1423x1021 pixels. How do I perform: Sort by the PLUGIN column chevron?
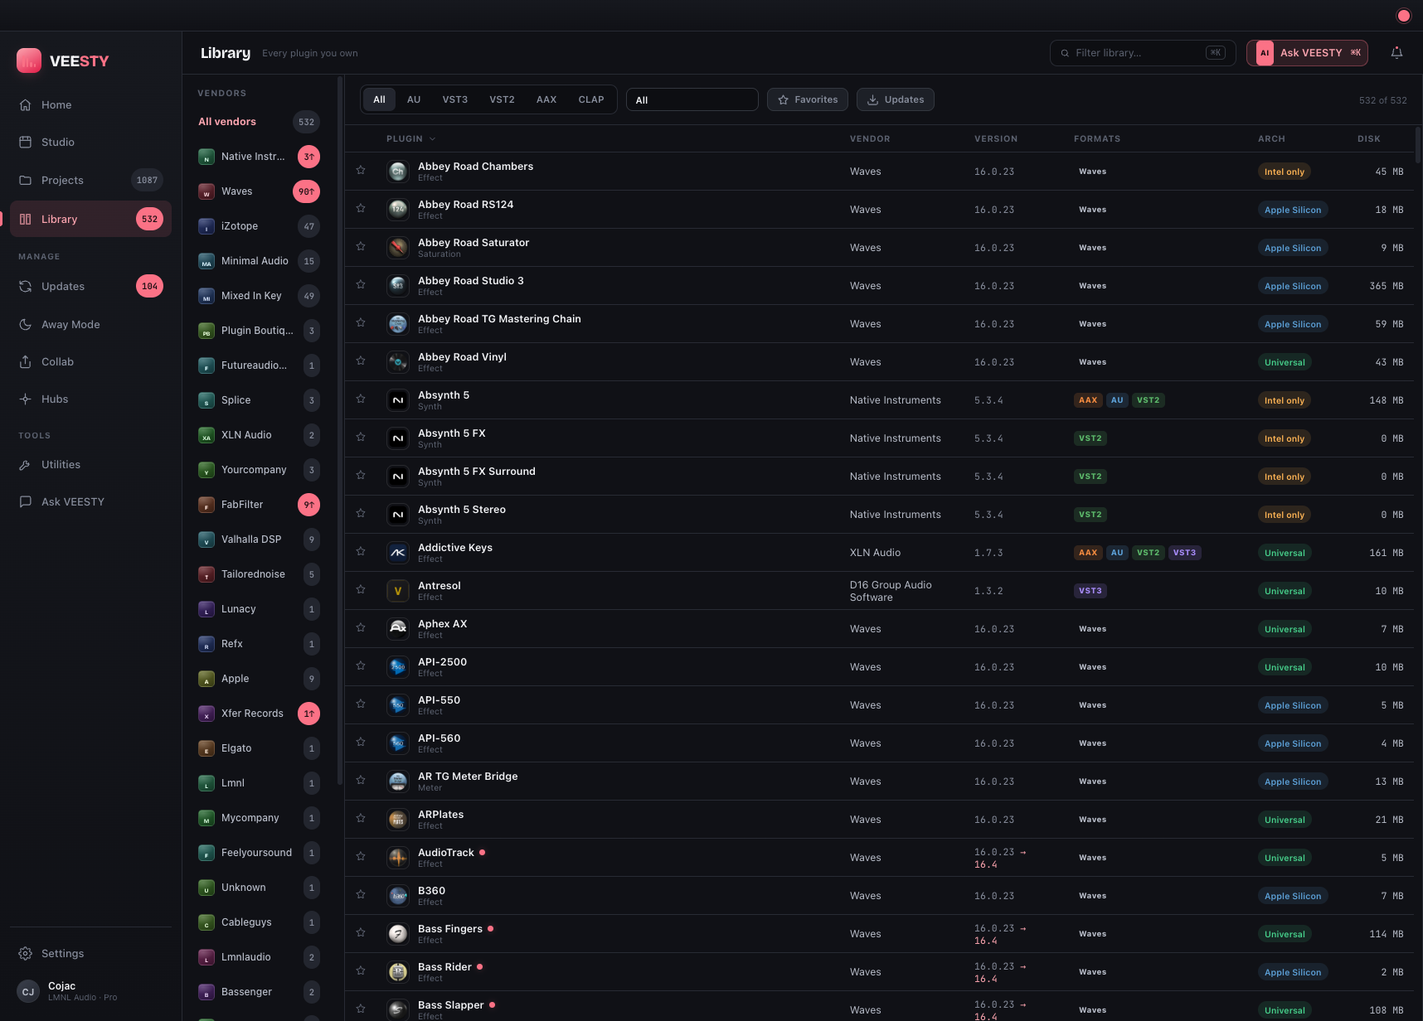pyautogui.click(x=432, y=139)
